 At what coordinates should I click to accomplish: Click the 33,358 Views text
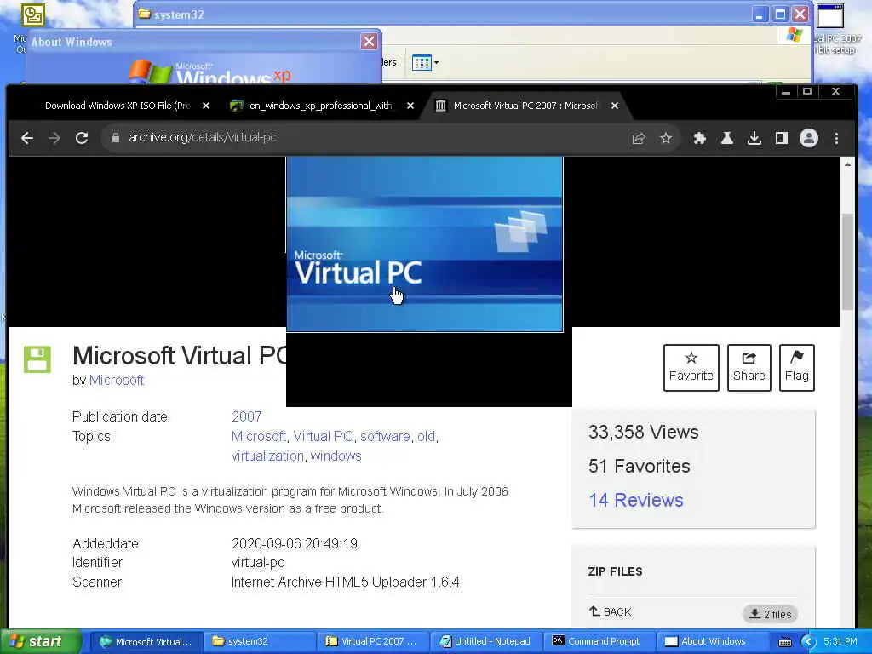click(644, 432)
